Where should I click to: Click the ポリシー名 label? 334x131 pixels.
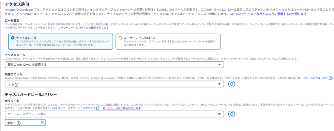pos(12,101)
